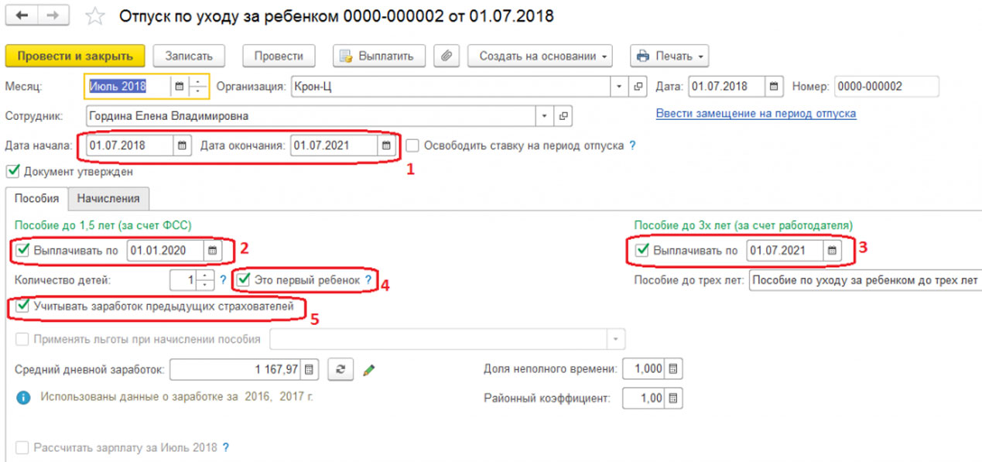Toggle Это первый ребенок checkbox
The width and height of the screenshot is (982, 462).
(x=244, y=281)
